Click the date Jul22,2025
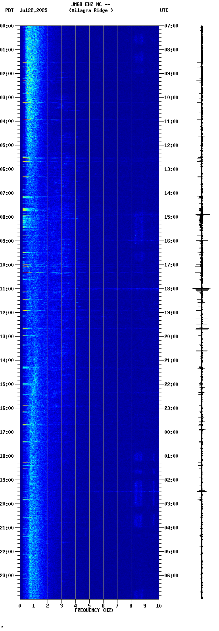Viewport: 219px width, 631px height. tap(33, 10)
